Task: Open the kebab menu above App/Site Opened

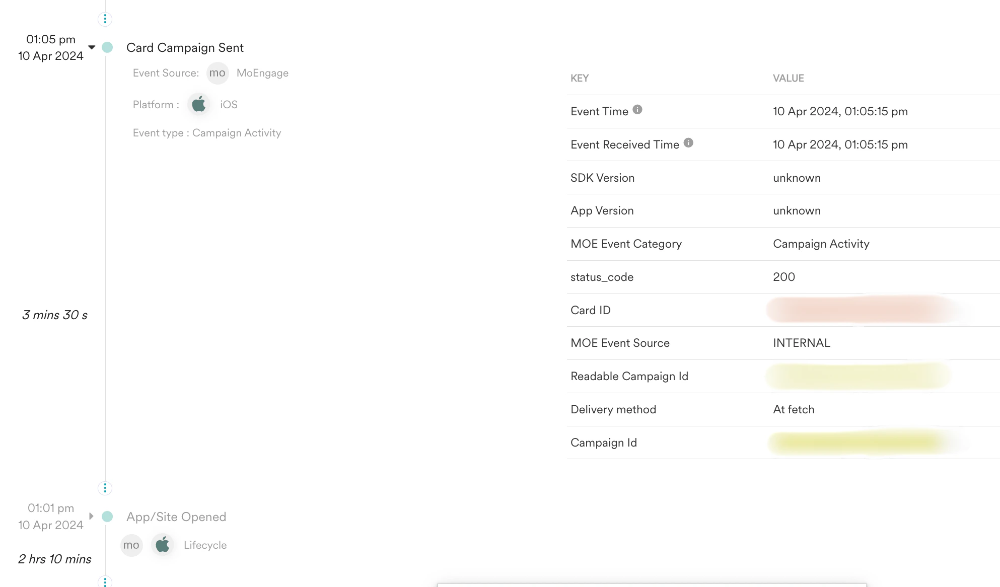Action: coord(104,488)
